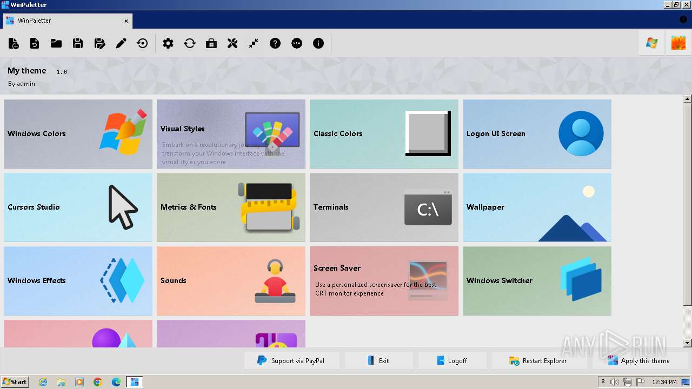Open the Windows Start button
The width and height of the screenshot is (692, 389).
(x=15, y=382)
